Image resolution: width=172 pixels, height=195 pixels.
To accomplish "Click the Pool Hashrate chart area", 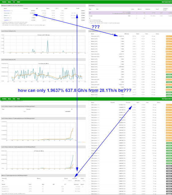I will click(46, 73).
